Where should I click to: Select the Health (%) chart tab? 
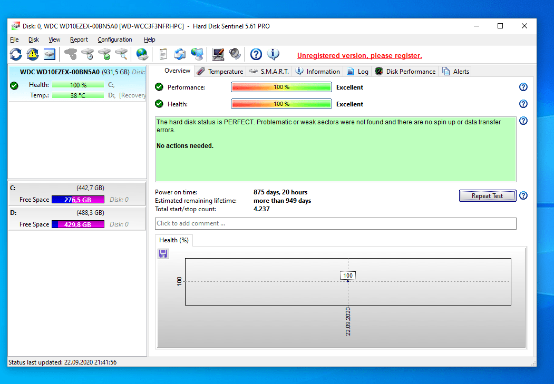point(174,240)
